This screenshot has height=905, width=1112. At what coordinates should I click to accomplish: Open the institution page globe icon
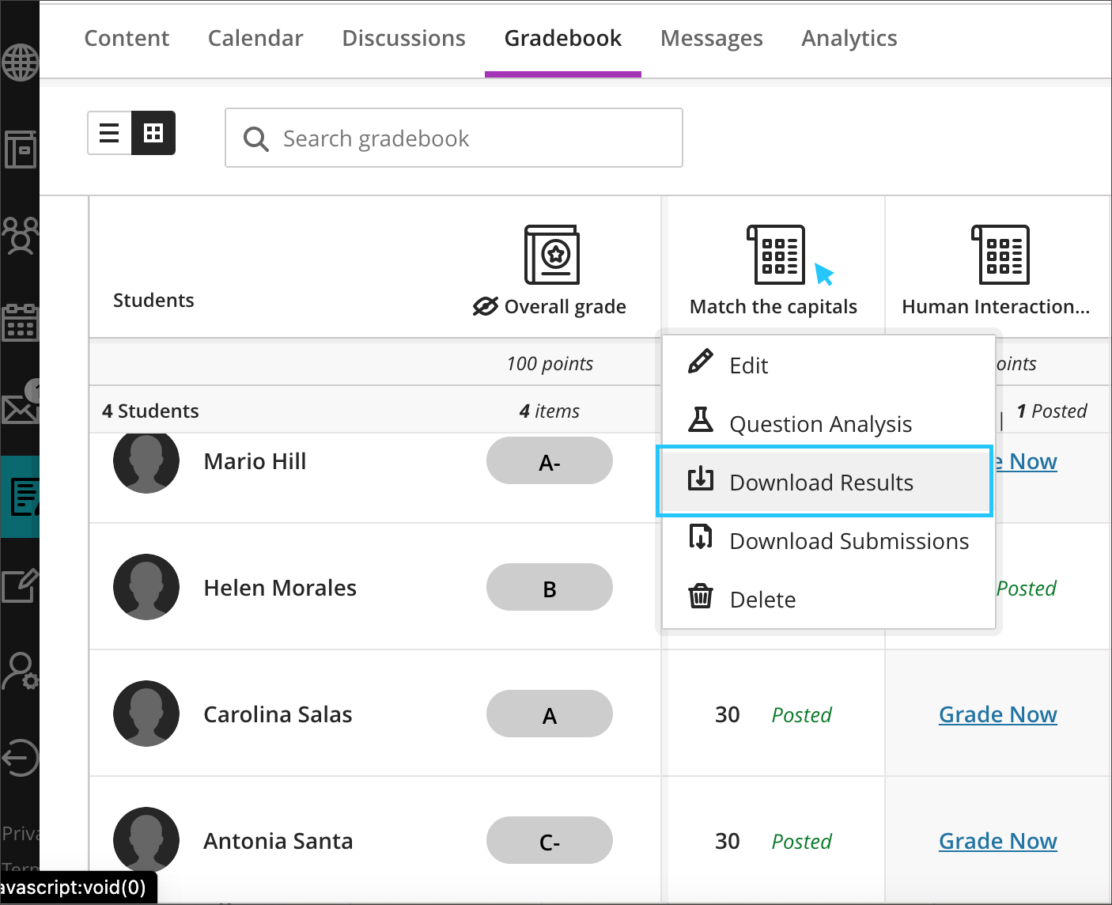point(20,62)
